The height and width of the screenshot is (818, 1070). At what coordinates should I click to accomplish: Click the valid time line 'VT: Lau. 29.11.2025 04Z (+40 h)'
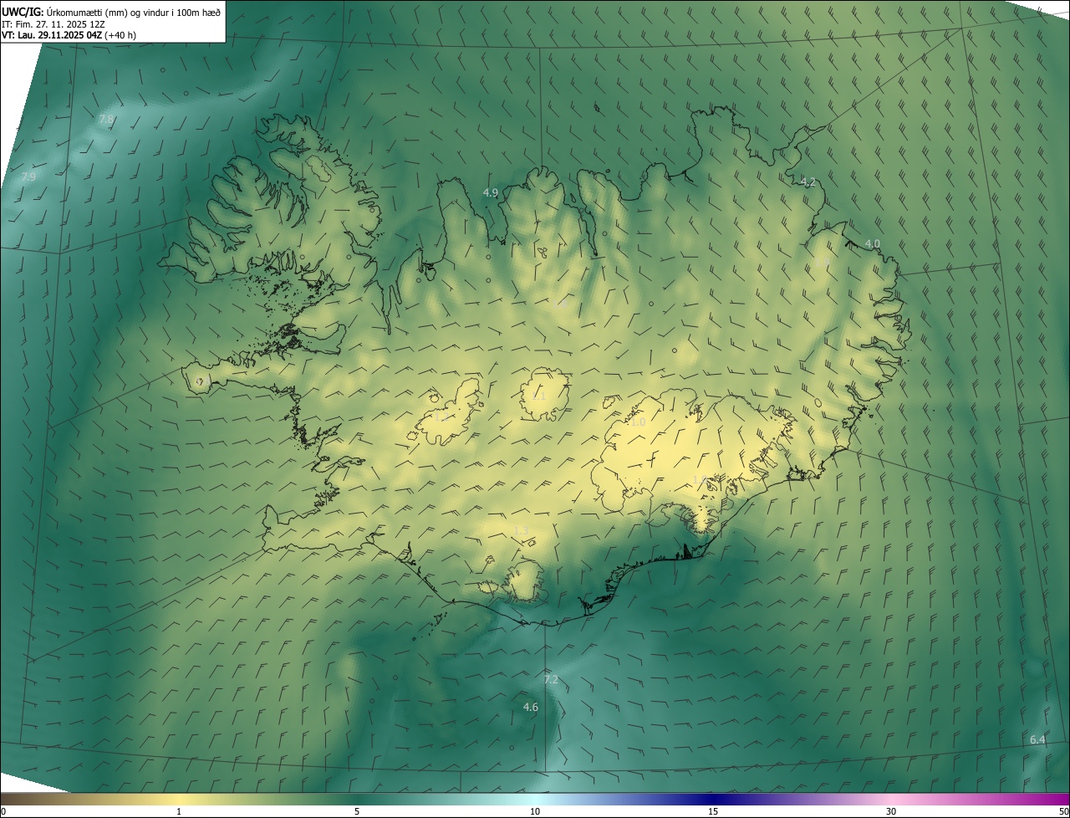coord(69,35)
